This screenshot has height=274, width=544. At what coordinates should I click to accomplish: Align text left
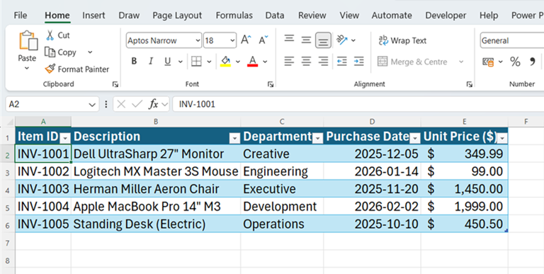[289, 62]
